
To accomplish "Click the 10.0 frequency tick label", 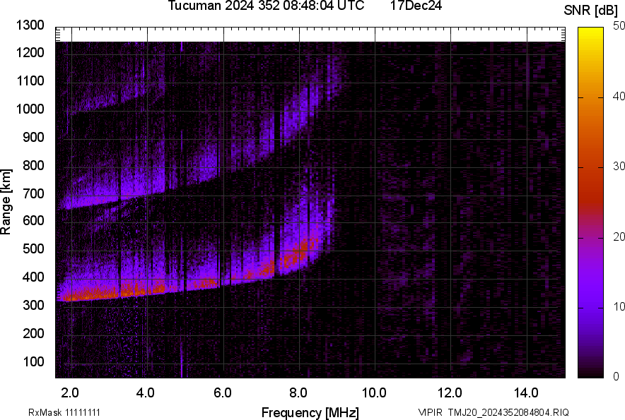I will [x=374, y=392].
